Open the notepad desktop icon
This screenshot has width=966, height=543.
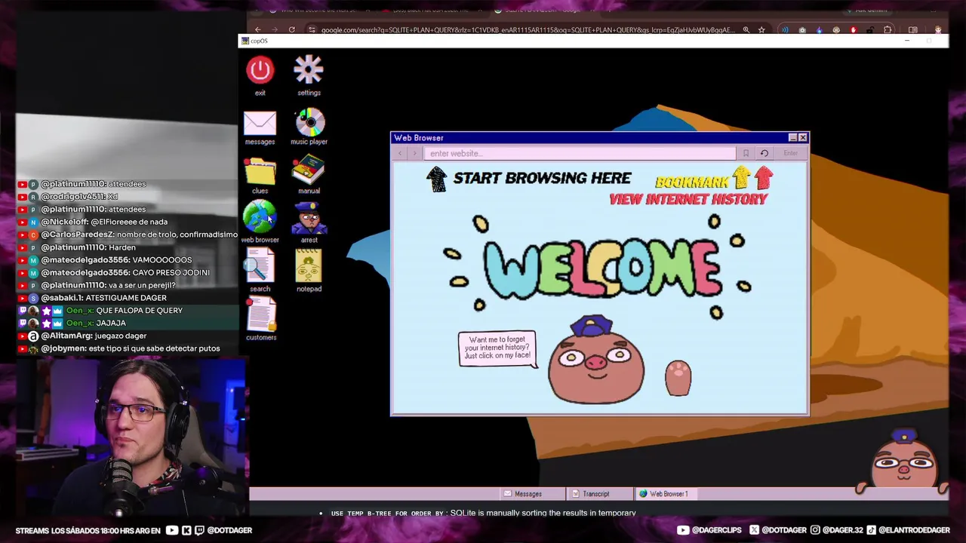pyautogui.click(x=309, y=268)
